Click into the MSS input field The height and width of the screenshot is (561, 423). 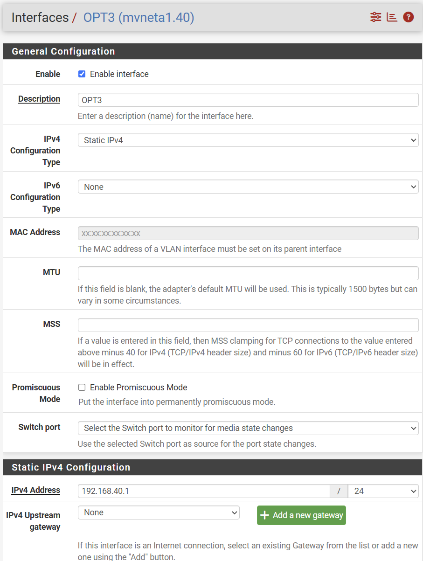[x=248, y=325]
